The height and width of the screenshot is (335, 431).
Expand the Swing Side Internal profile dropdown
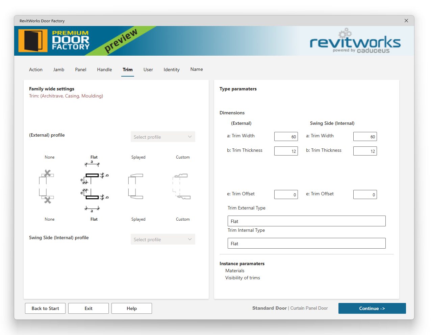click(163, 239)
